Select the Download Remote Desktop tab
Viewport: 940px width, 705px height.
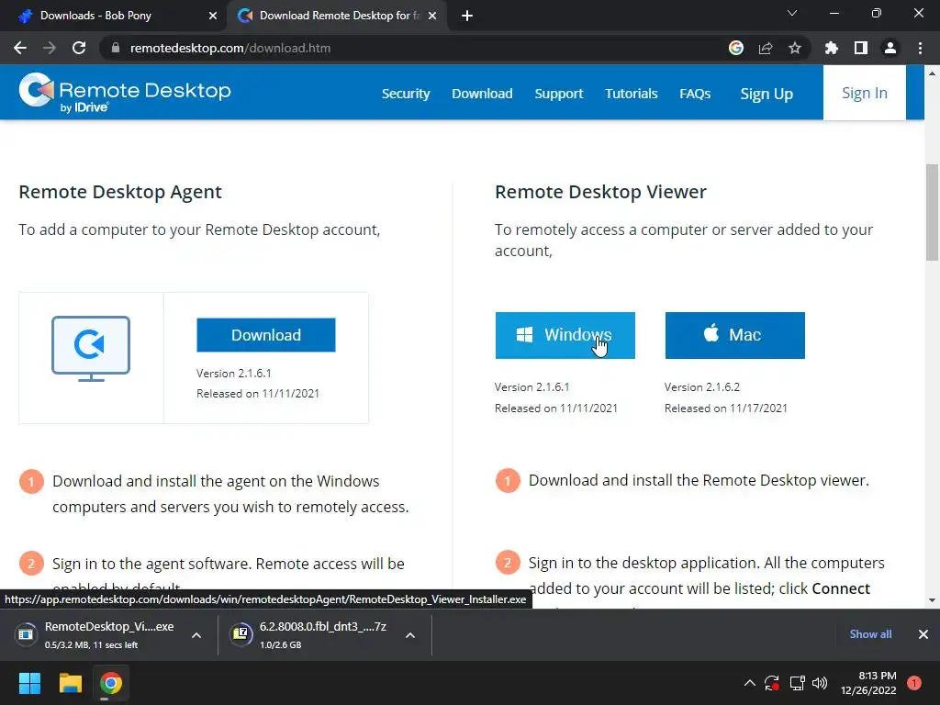pos(336,16)
